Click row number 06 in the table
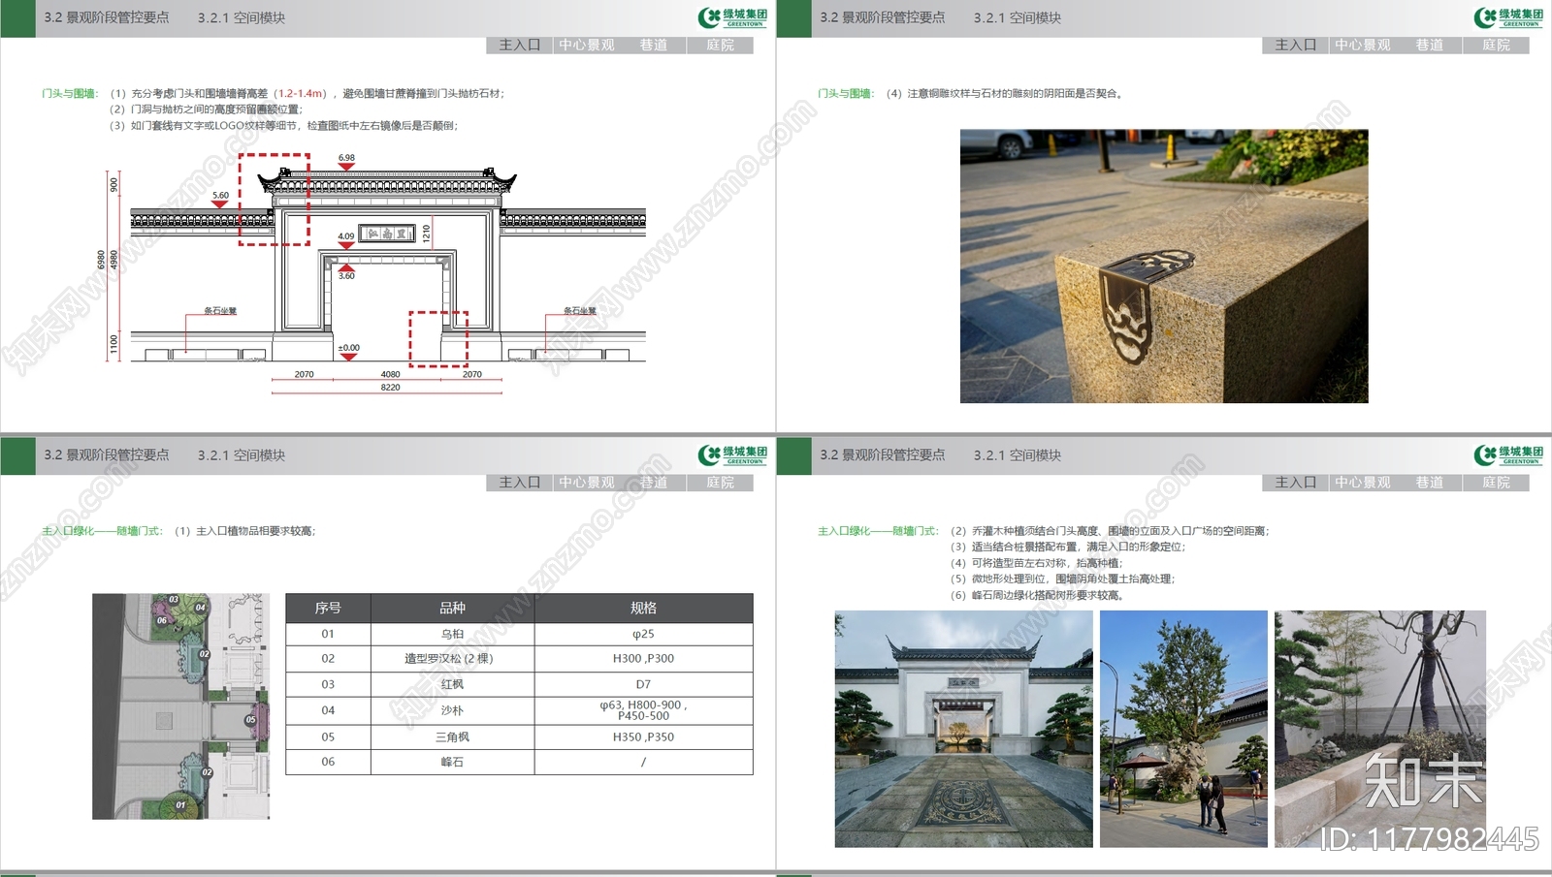 point(328,763)
